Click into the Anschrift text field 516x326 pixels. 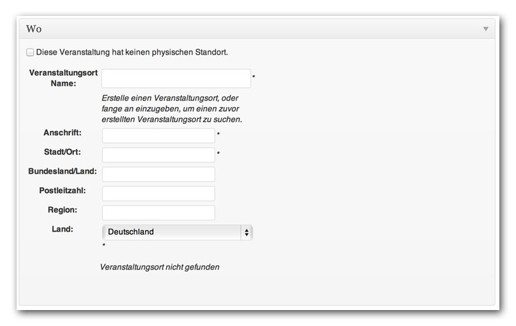point(158,136)
